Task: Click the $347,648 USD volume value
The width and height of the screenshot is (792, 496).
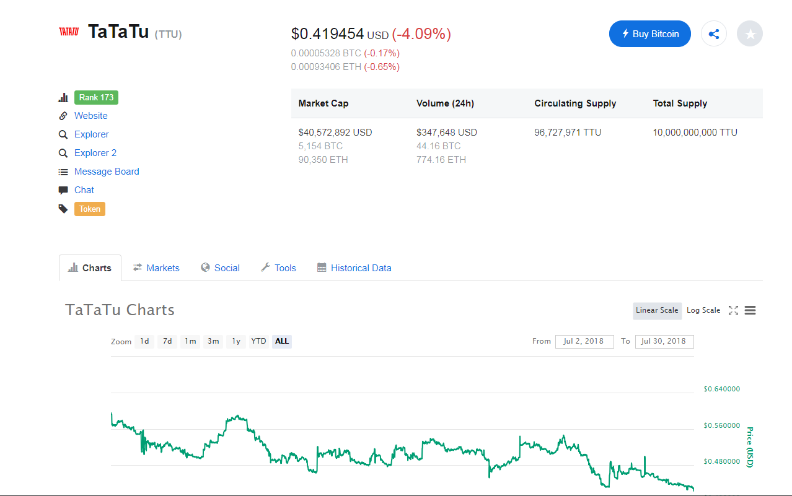Action: [x=447, y=133]
